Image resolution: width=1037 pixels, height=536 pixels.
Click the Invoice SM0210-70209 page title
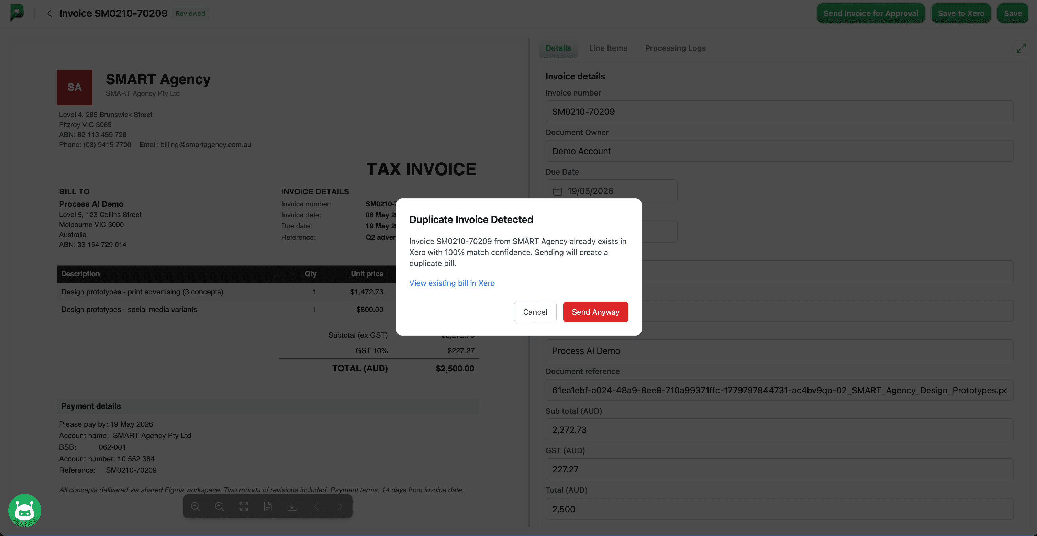point(113,13)
